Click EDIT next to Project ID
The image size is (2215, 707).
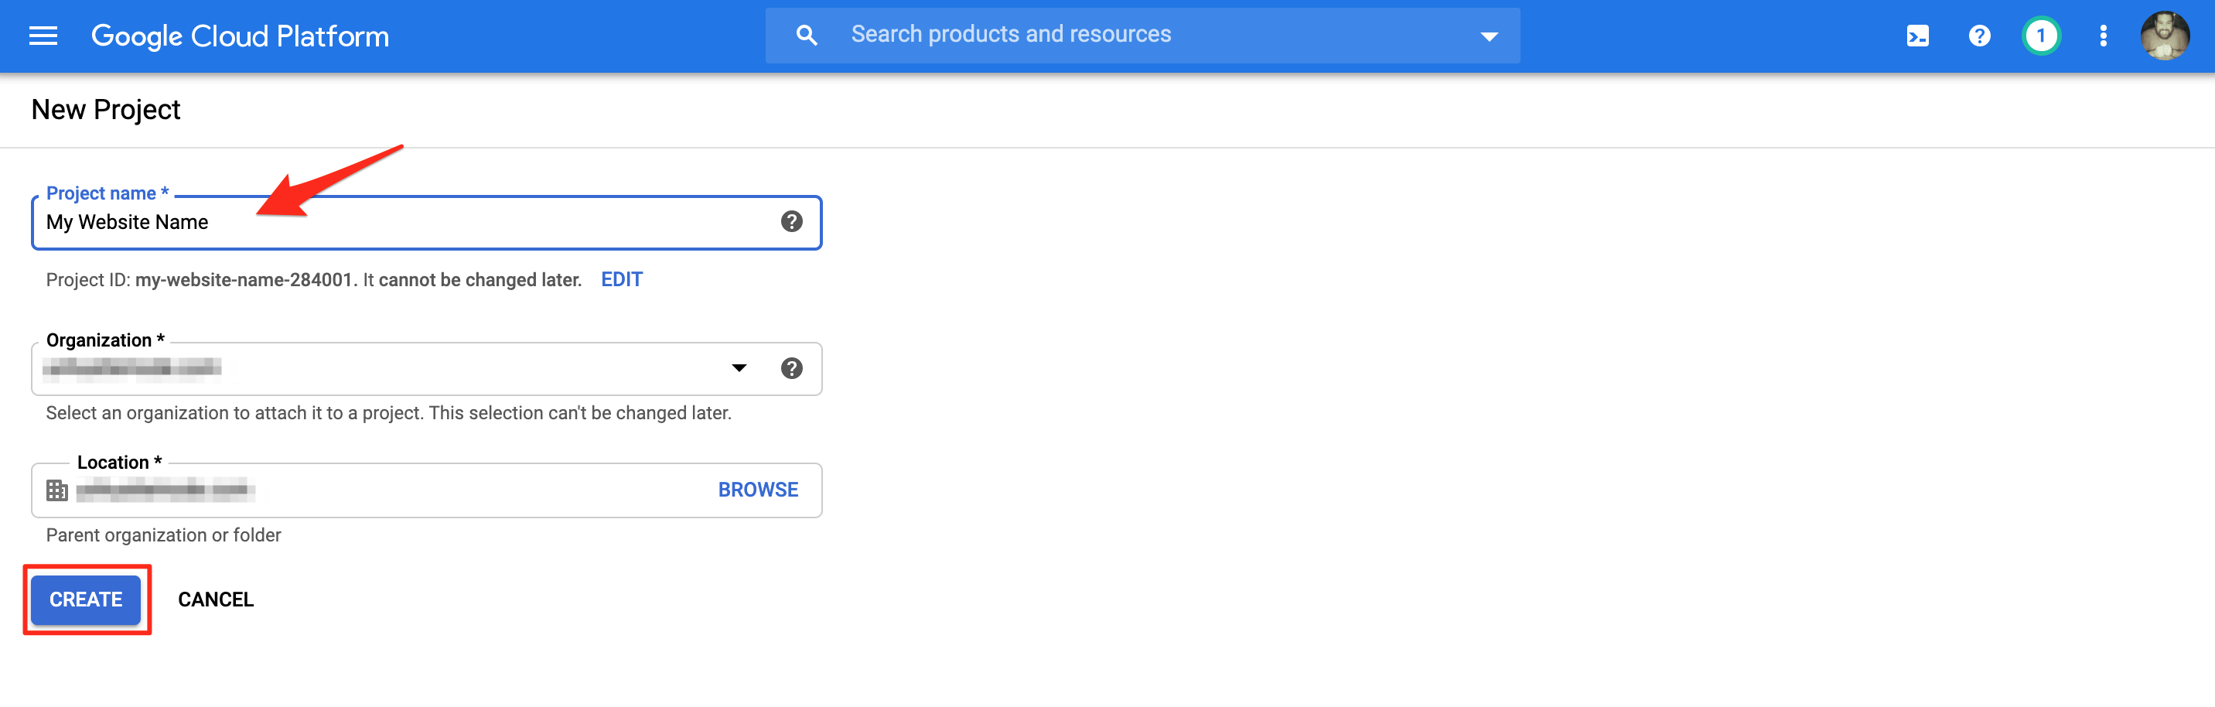pyautogui.click(x=621, y=279)
